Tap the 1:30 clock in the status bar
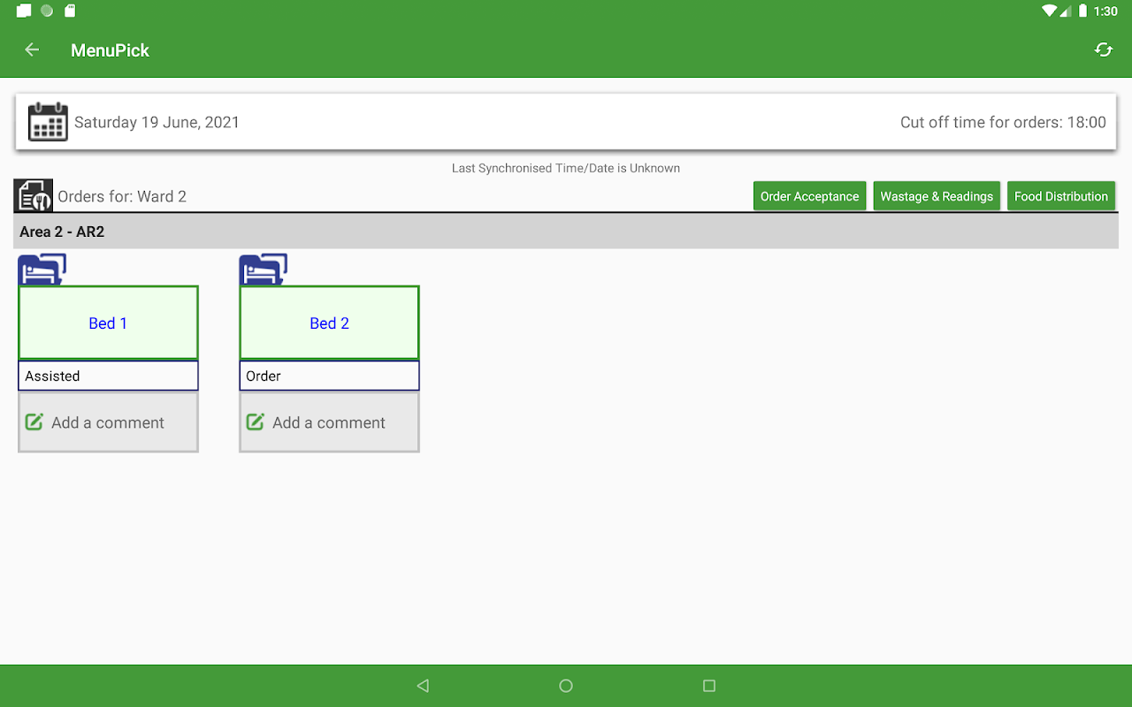Screen dimensions: 1132x707 click(x=1105, y=11)
